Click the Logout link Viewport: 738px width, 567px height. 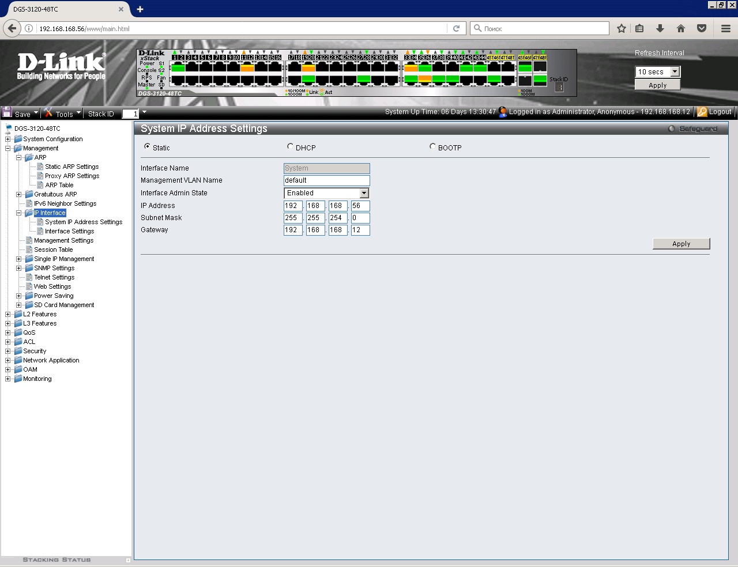[720, 112]
